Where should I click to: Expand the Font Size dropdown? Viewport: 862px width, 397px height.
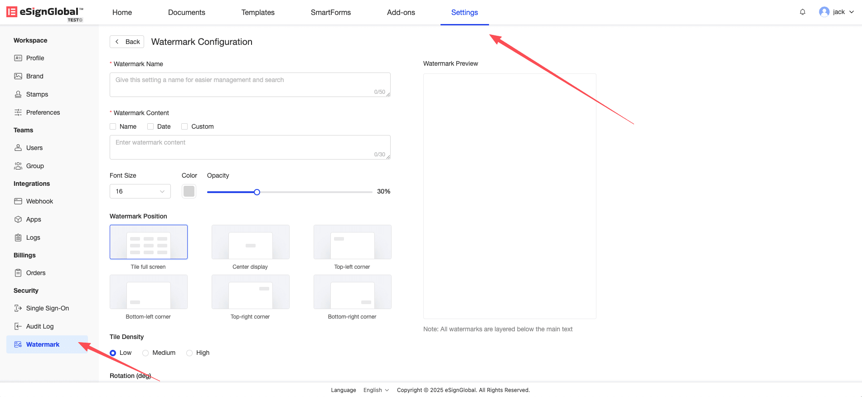tap(140, 191)
